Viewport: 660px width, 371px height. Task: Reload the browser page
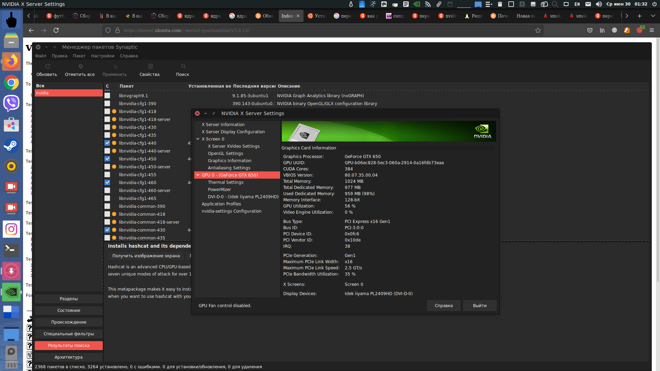click(56, 30)
